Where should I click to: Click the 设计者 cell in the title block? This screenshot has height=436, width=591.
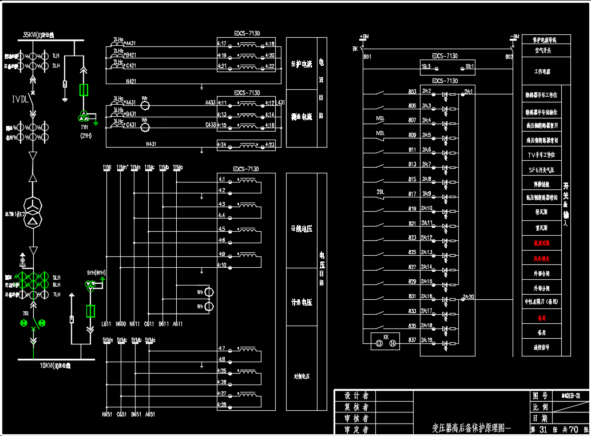click(x=356, y=396)
